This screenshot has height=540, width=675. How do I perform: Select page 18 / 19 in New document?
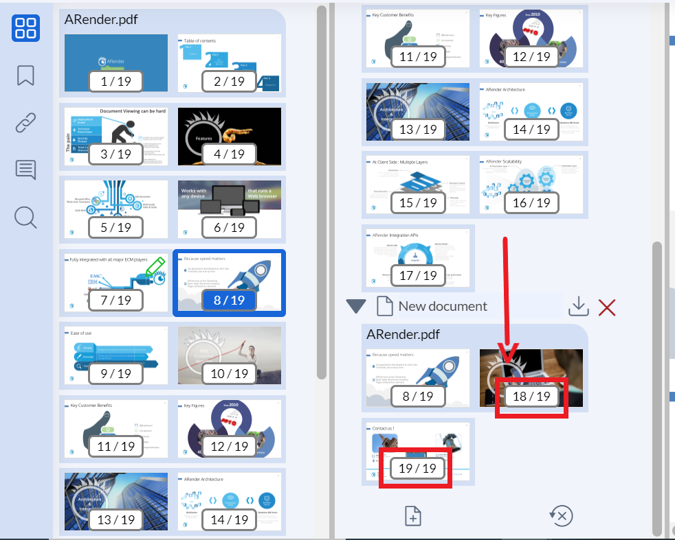click(x=531, y=378)
